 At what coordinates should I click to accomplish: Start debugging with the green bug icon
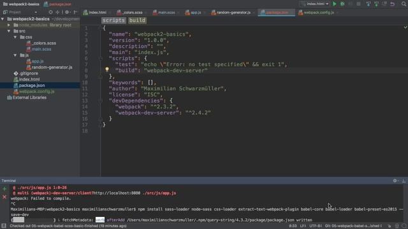343,4
